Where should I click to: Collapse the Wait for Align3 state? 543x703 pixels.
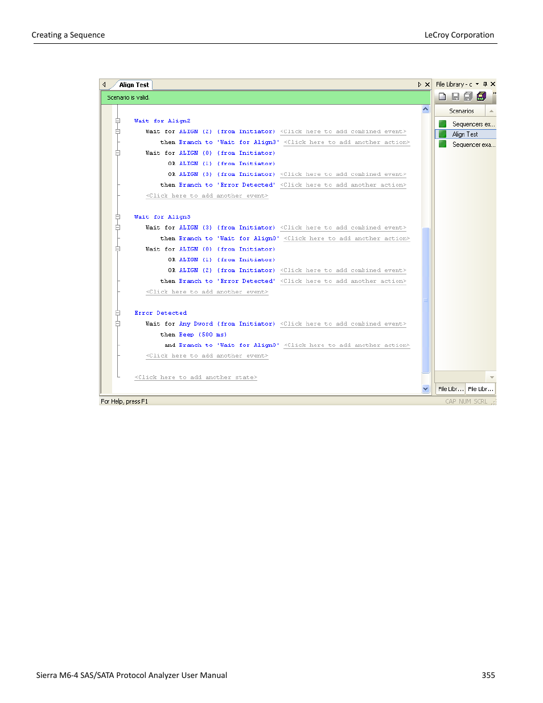[118, 217]
